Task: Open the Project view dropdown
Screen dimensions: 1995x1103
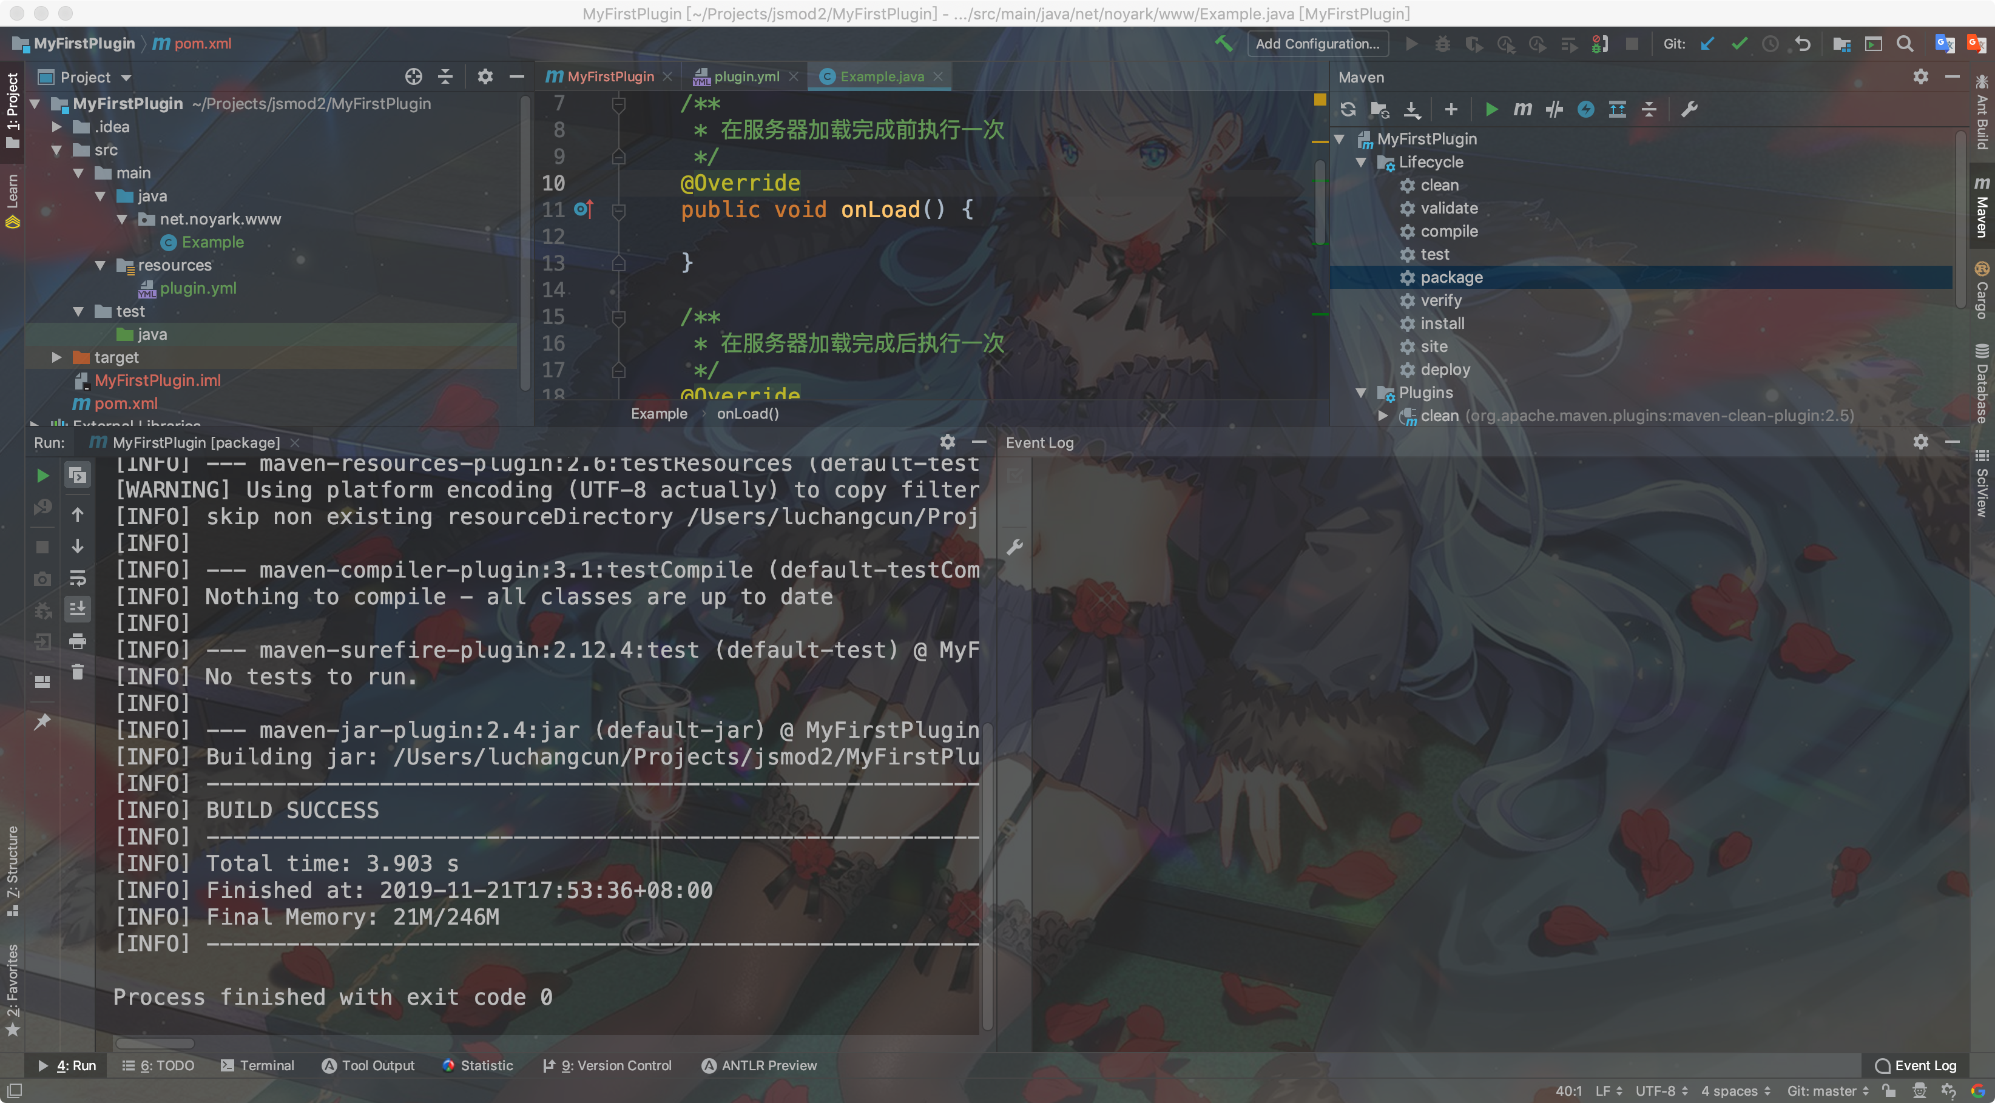Action: pos(126,78)
